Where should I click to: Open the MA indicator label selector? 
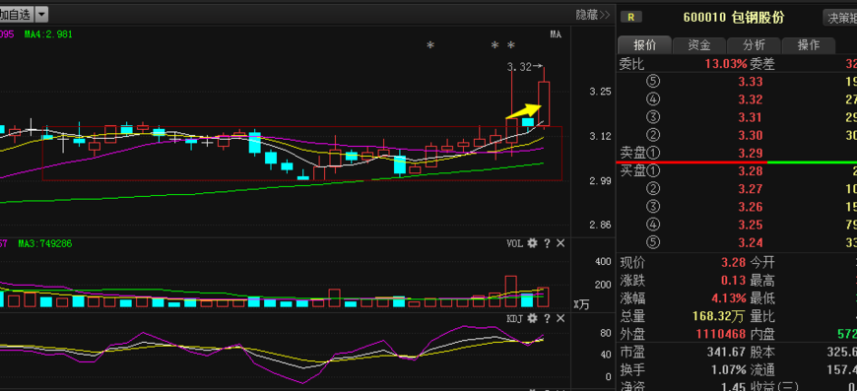click(x=556, y=34)
